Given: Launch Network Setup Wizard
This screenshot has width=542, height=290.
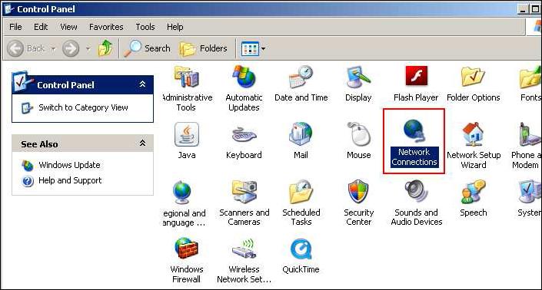Looking at the screenshot, I should coord(474,145).
